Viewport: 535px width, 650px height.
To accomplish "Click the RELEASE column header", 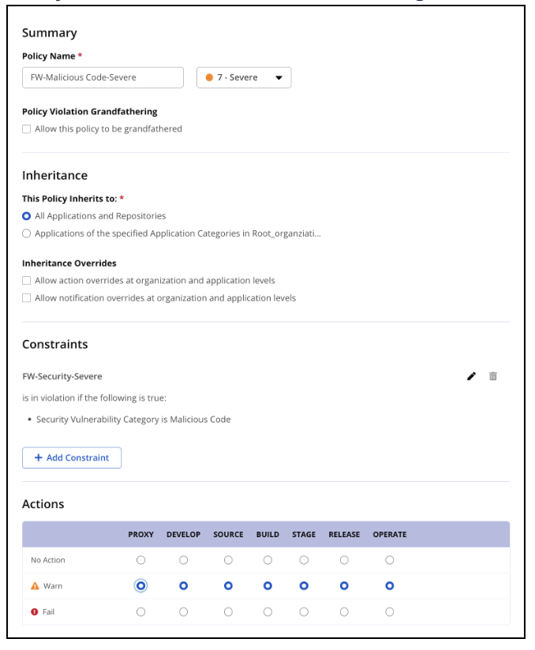I will click(x=344, y=534).
